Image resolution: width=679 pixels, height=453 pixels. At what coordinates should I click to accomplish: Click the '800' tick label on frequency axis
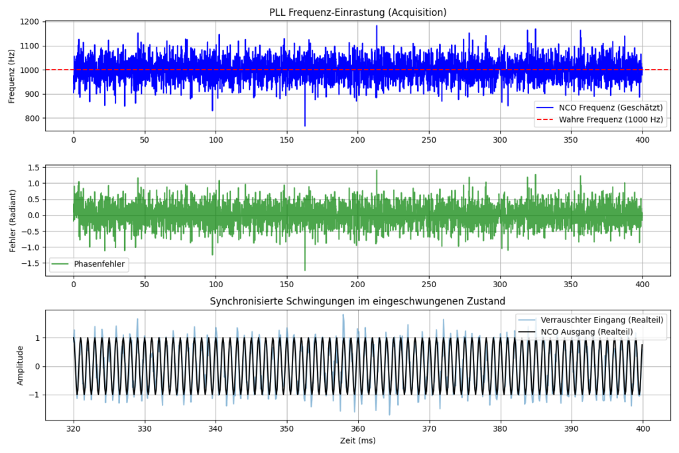tap(32, 119)
